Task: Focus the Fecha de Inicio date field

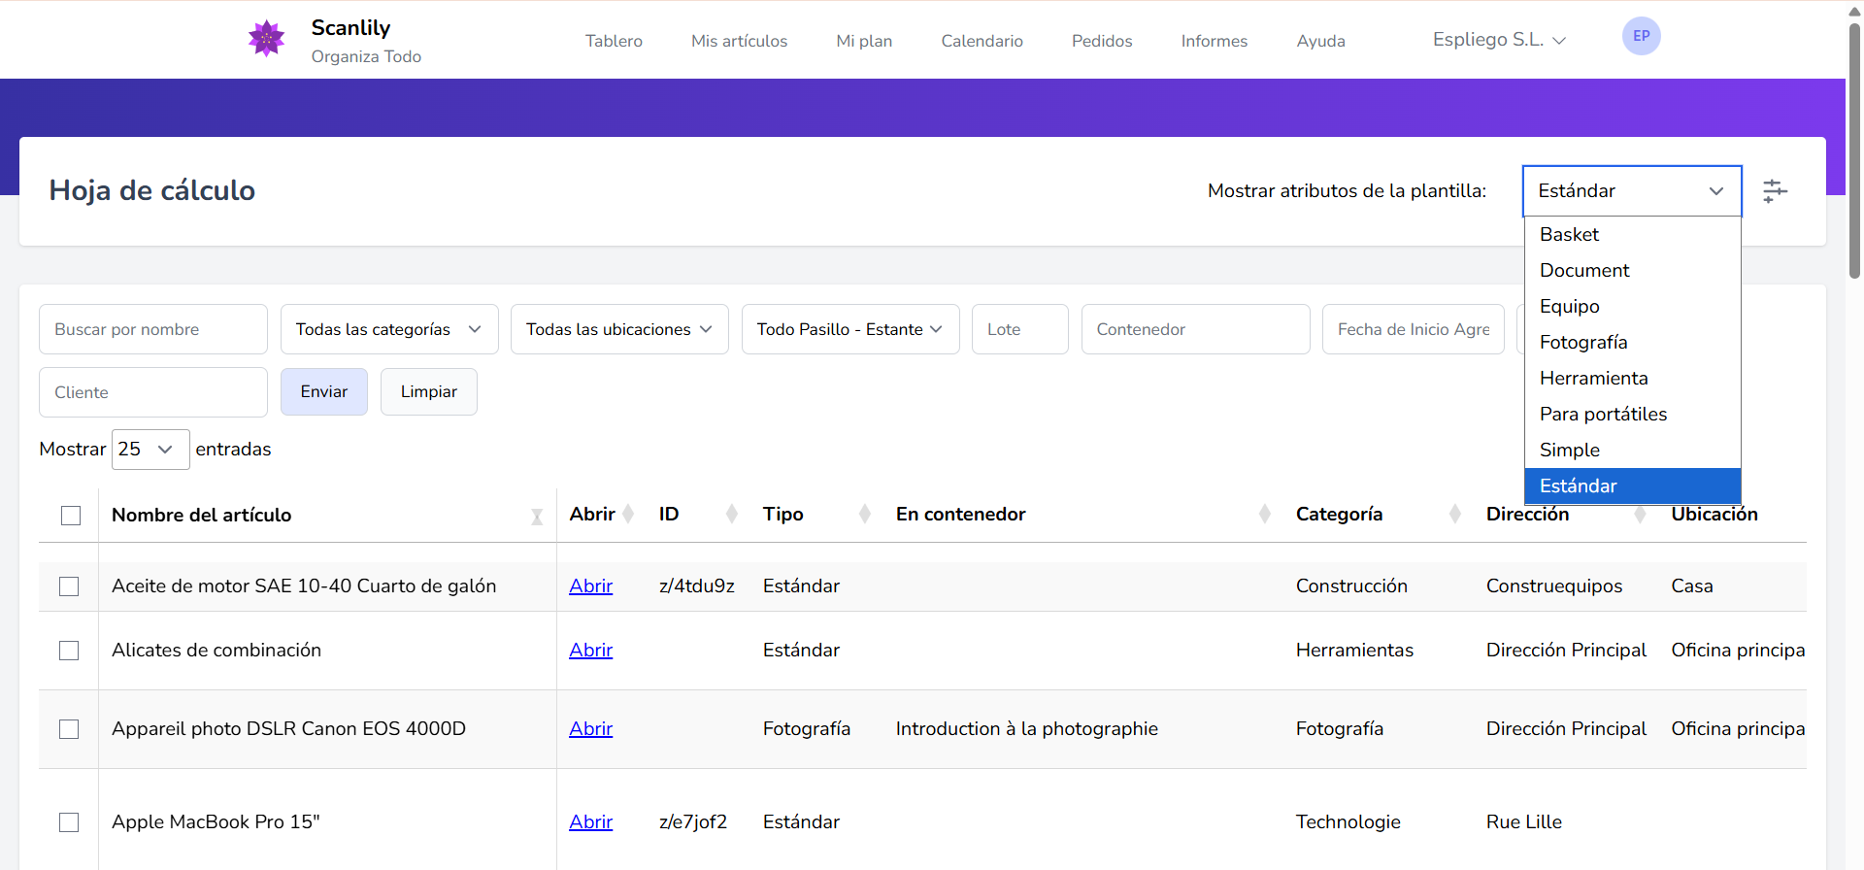Action: pyautogui.click(x=1414, y=329)
